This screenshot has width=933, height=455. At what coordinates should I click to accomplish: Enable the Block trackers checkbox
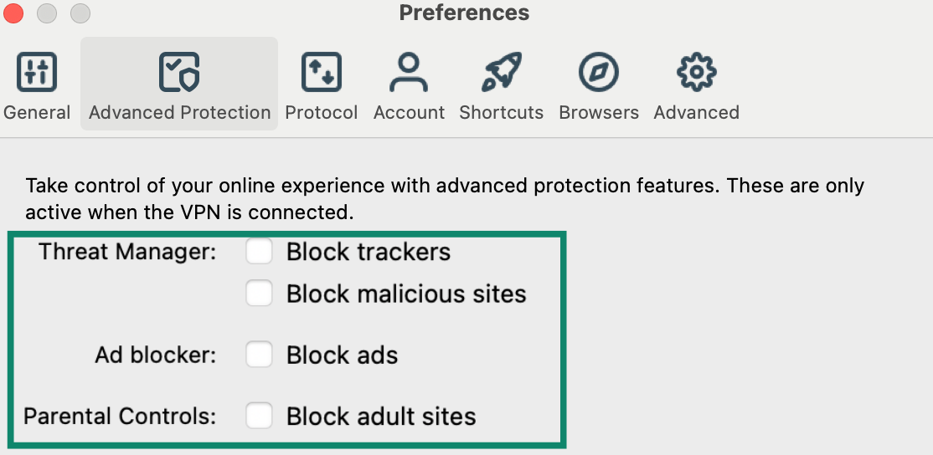tap(259, 252)
